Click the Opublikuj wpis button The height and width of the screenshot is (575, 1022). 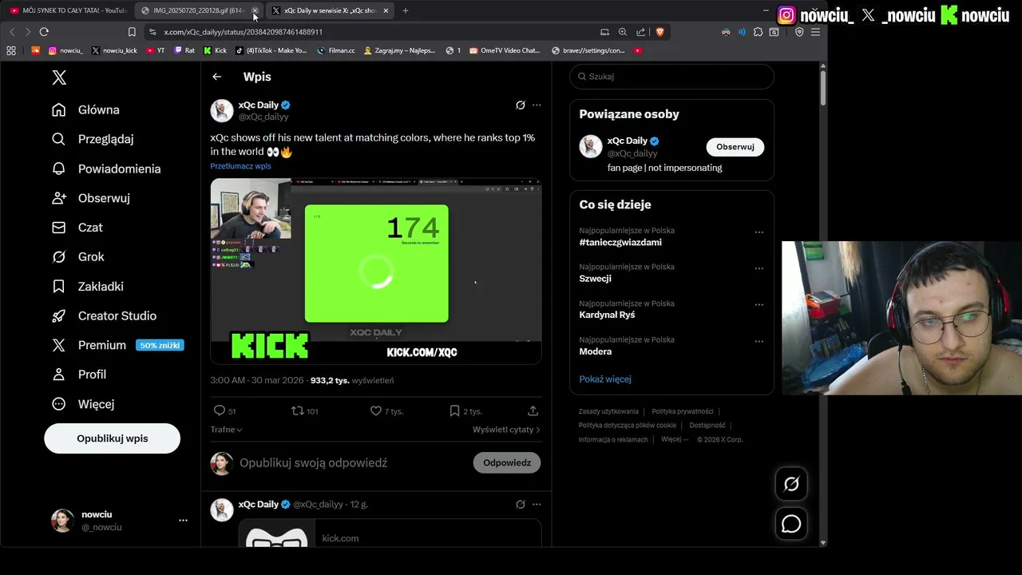[x=112, y=438]
